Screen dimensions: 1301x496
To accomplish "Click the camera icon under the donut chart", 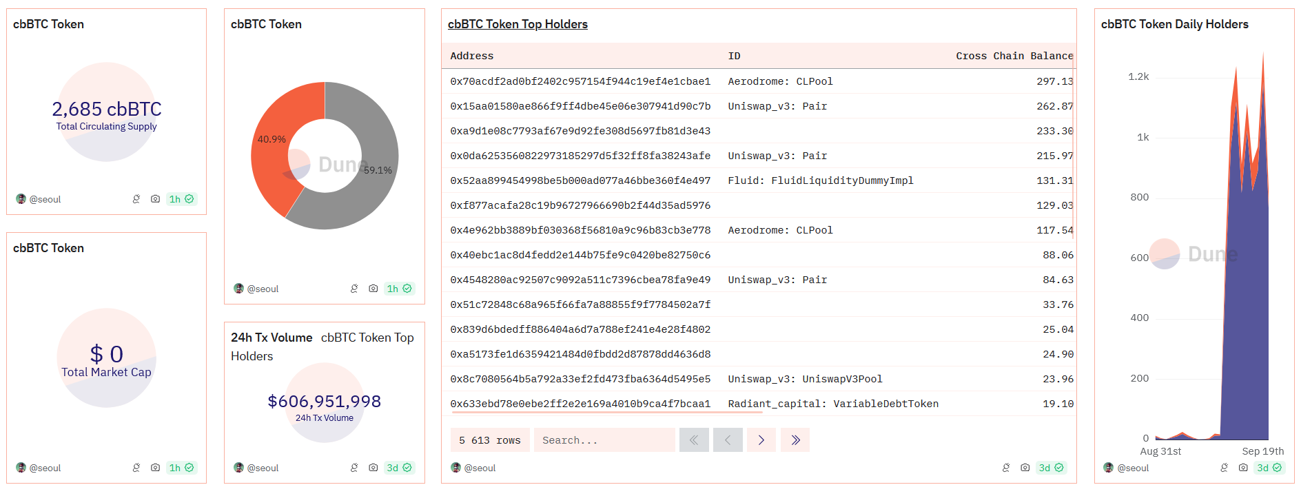I will (x=373, y=289).
